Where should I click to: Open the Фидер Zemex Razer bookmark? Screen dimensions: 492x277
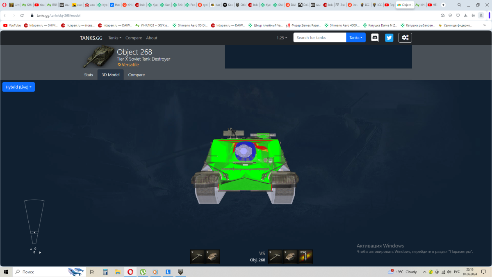click(304, 25)
